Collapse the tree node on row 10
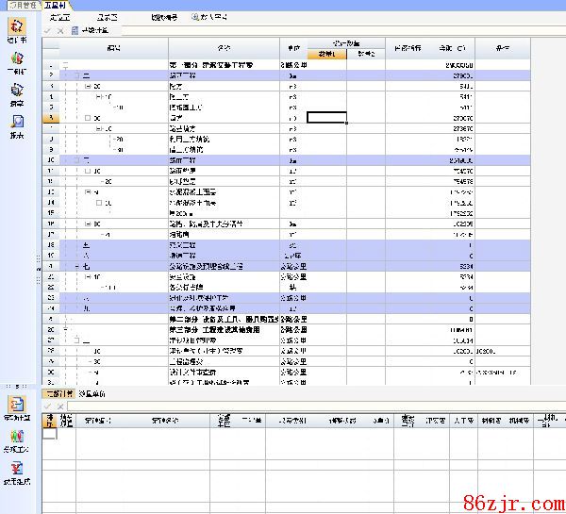566x514 pixels. [75, 160]
